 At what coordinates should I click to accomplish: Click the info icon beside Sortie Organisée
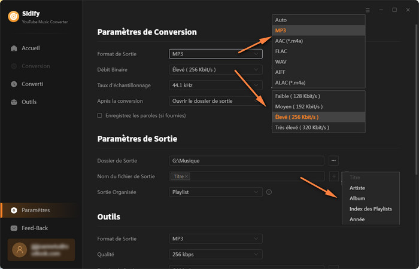tap(269, 192)
